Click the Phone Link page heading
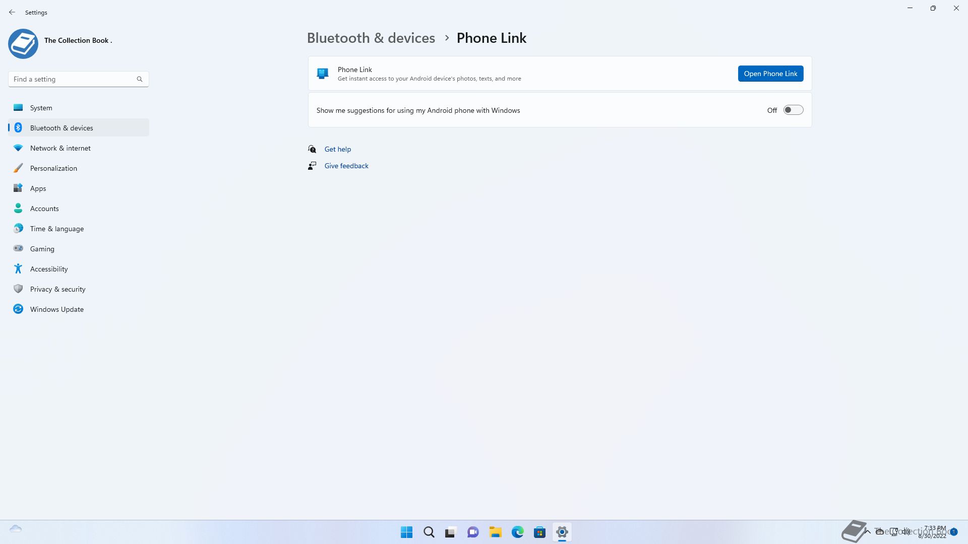 [x=492, y=38]
